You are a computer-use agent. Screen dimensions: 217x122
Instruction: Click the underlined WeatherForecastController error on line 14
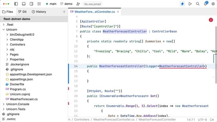pyautogui.click(x=181, y=66)
